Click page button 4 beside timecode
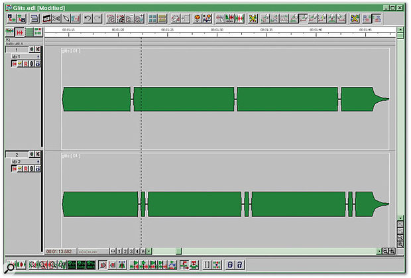 (137, 251)
